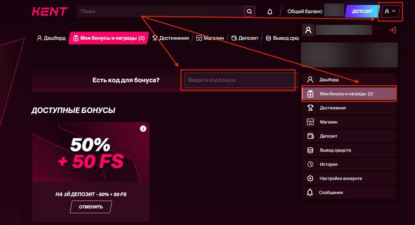Click the user avatar icon in dropdown panel
Screen dimensions: 415x225
pyautogui.click(x=308, y=31)
